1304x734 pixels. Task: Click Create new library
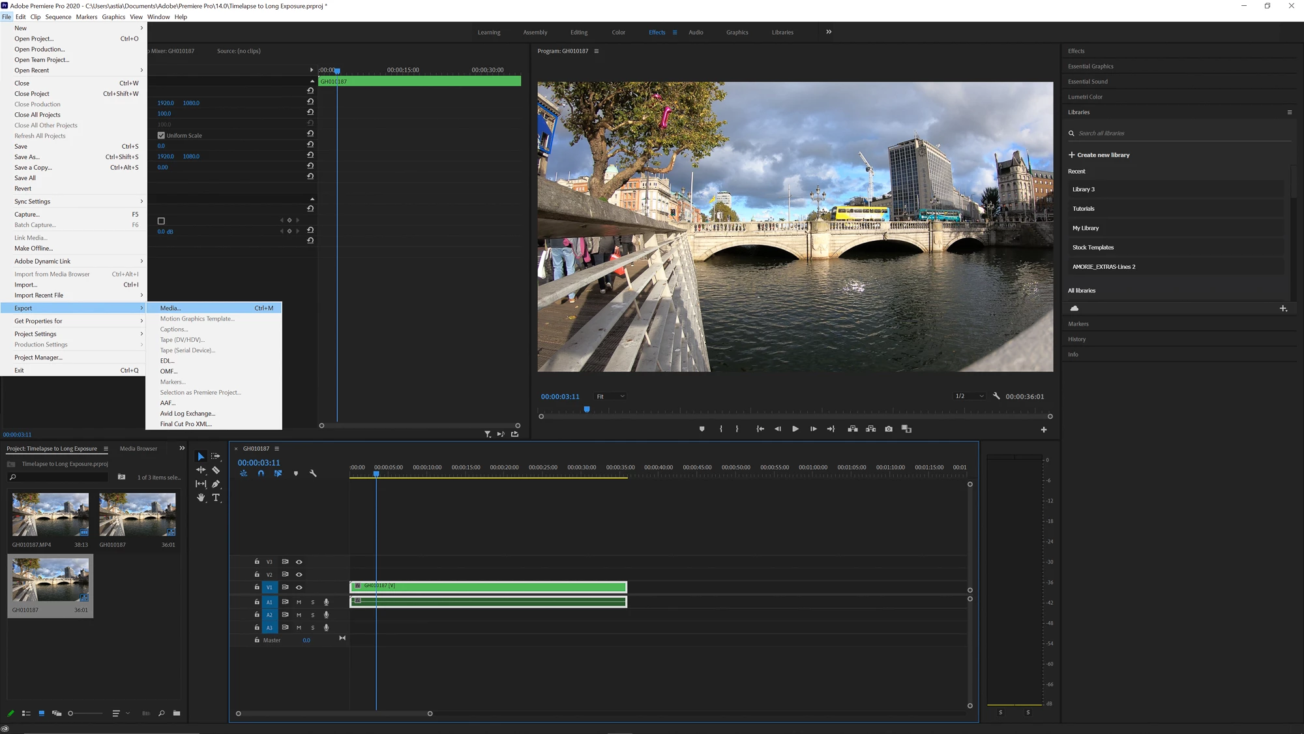click(1103, 155)
